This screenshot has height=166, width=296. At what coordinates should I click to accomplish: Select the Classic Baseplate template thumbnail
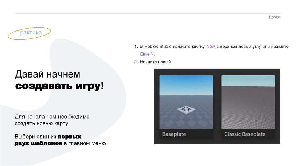click(248, 102)
